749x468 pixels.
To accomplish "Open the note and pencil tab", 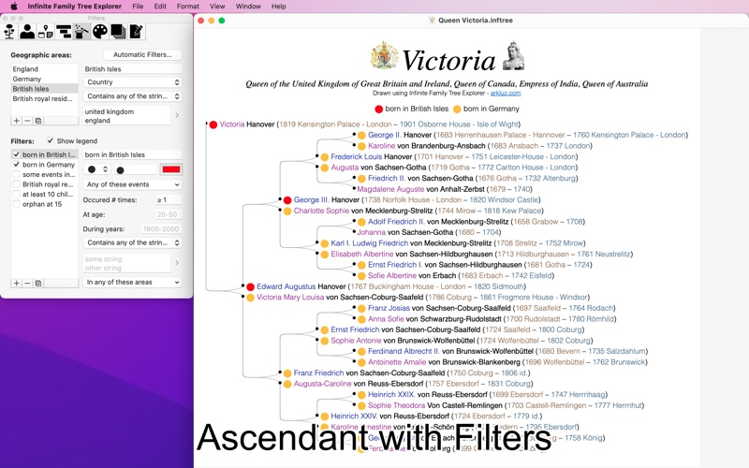I will 136,32.
